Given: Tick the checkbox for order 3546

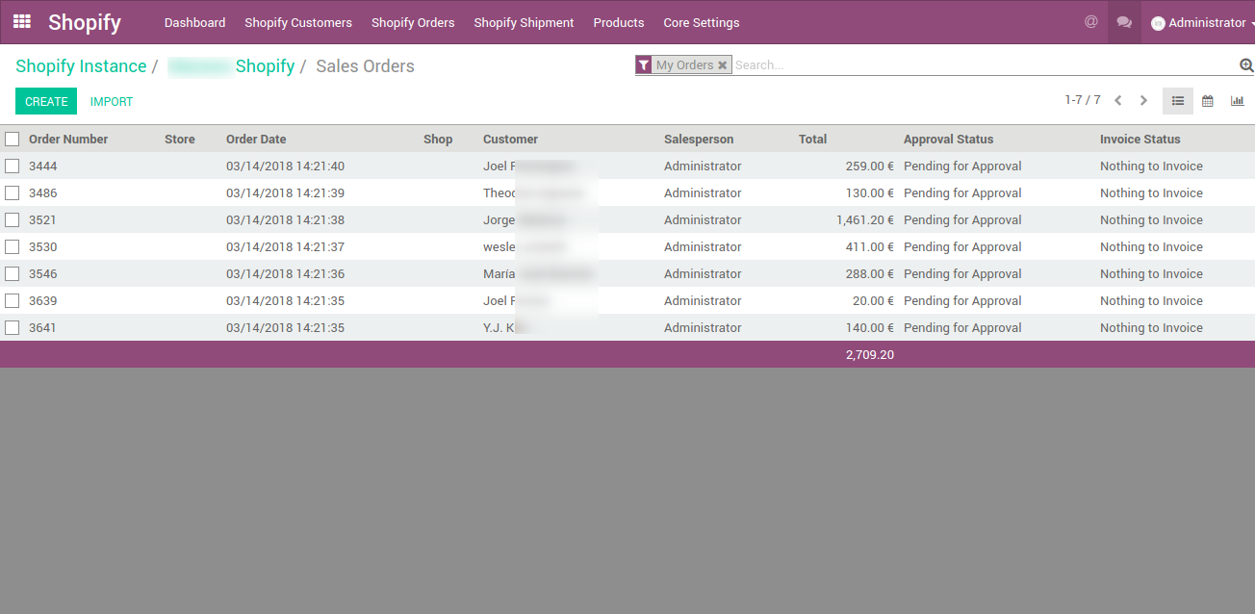Looking at the screenshot, I should pyautogui.click(x=12, y=274).
